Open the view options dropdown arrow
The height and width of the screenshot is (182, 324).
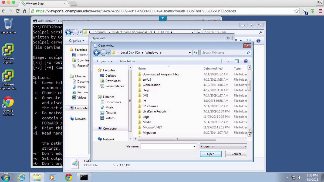coord(228,61)
